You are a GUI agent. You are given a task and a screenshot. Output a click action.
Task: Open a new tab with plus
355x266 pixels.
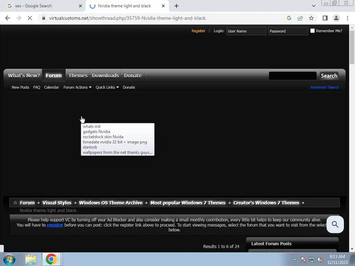pyautogui.click(x=176, y=6)
